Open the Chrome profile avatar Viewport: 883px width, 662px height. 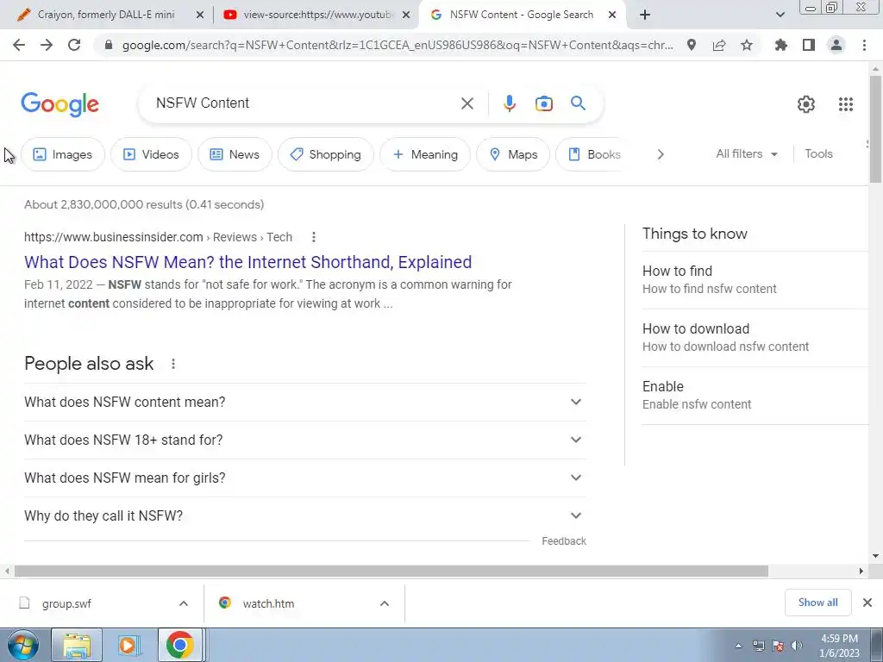[x=836, y=45]
